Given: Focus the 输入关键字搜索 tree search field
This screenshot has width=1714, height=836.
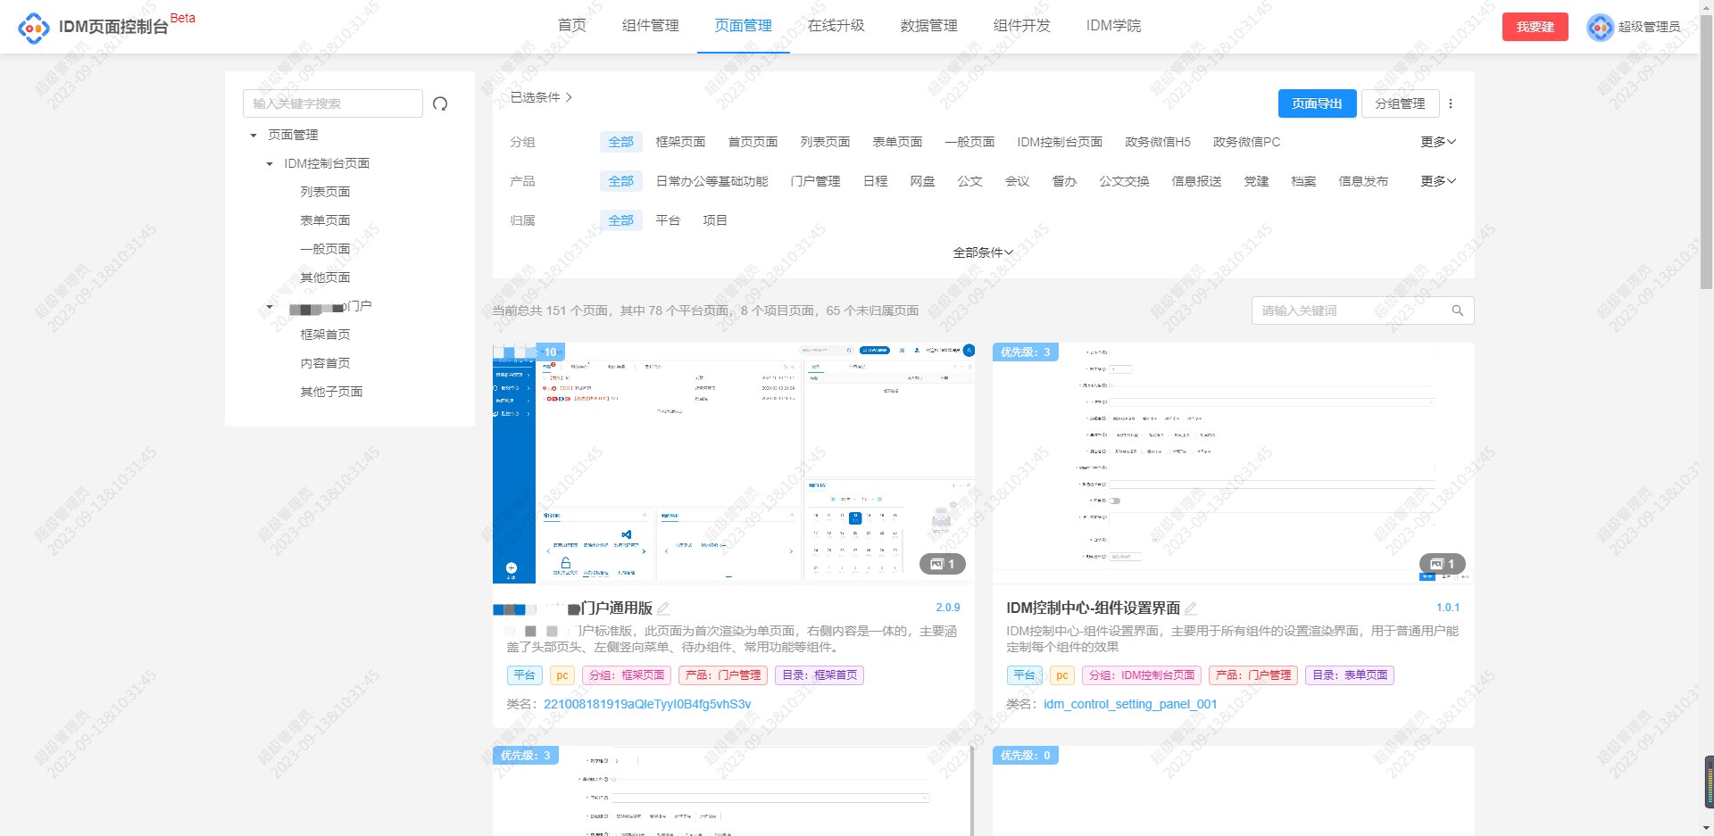Looking at the screenshot, I should 333,103.
